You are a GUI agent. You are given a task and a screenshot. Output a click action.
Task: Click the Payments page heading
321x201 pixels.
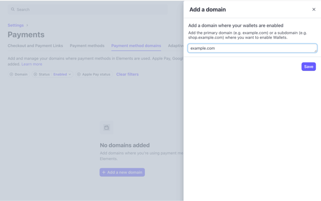coord(26,35)
